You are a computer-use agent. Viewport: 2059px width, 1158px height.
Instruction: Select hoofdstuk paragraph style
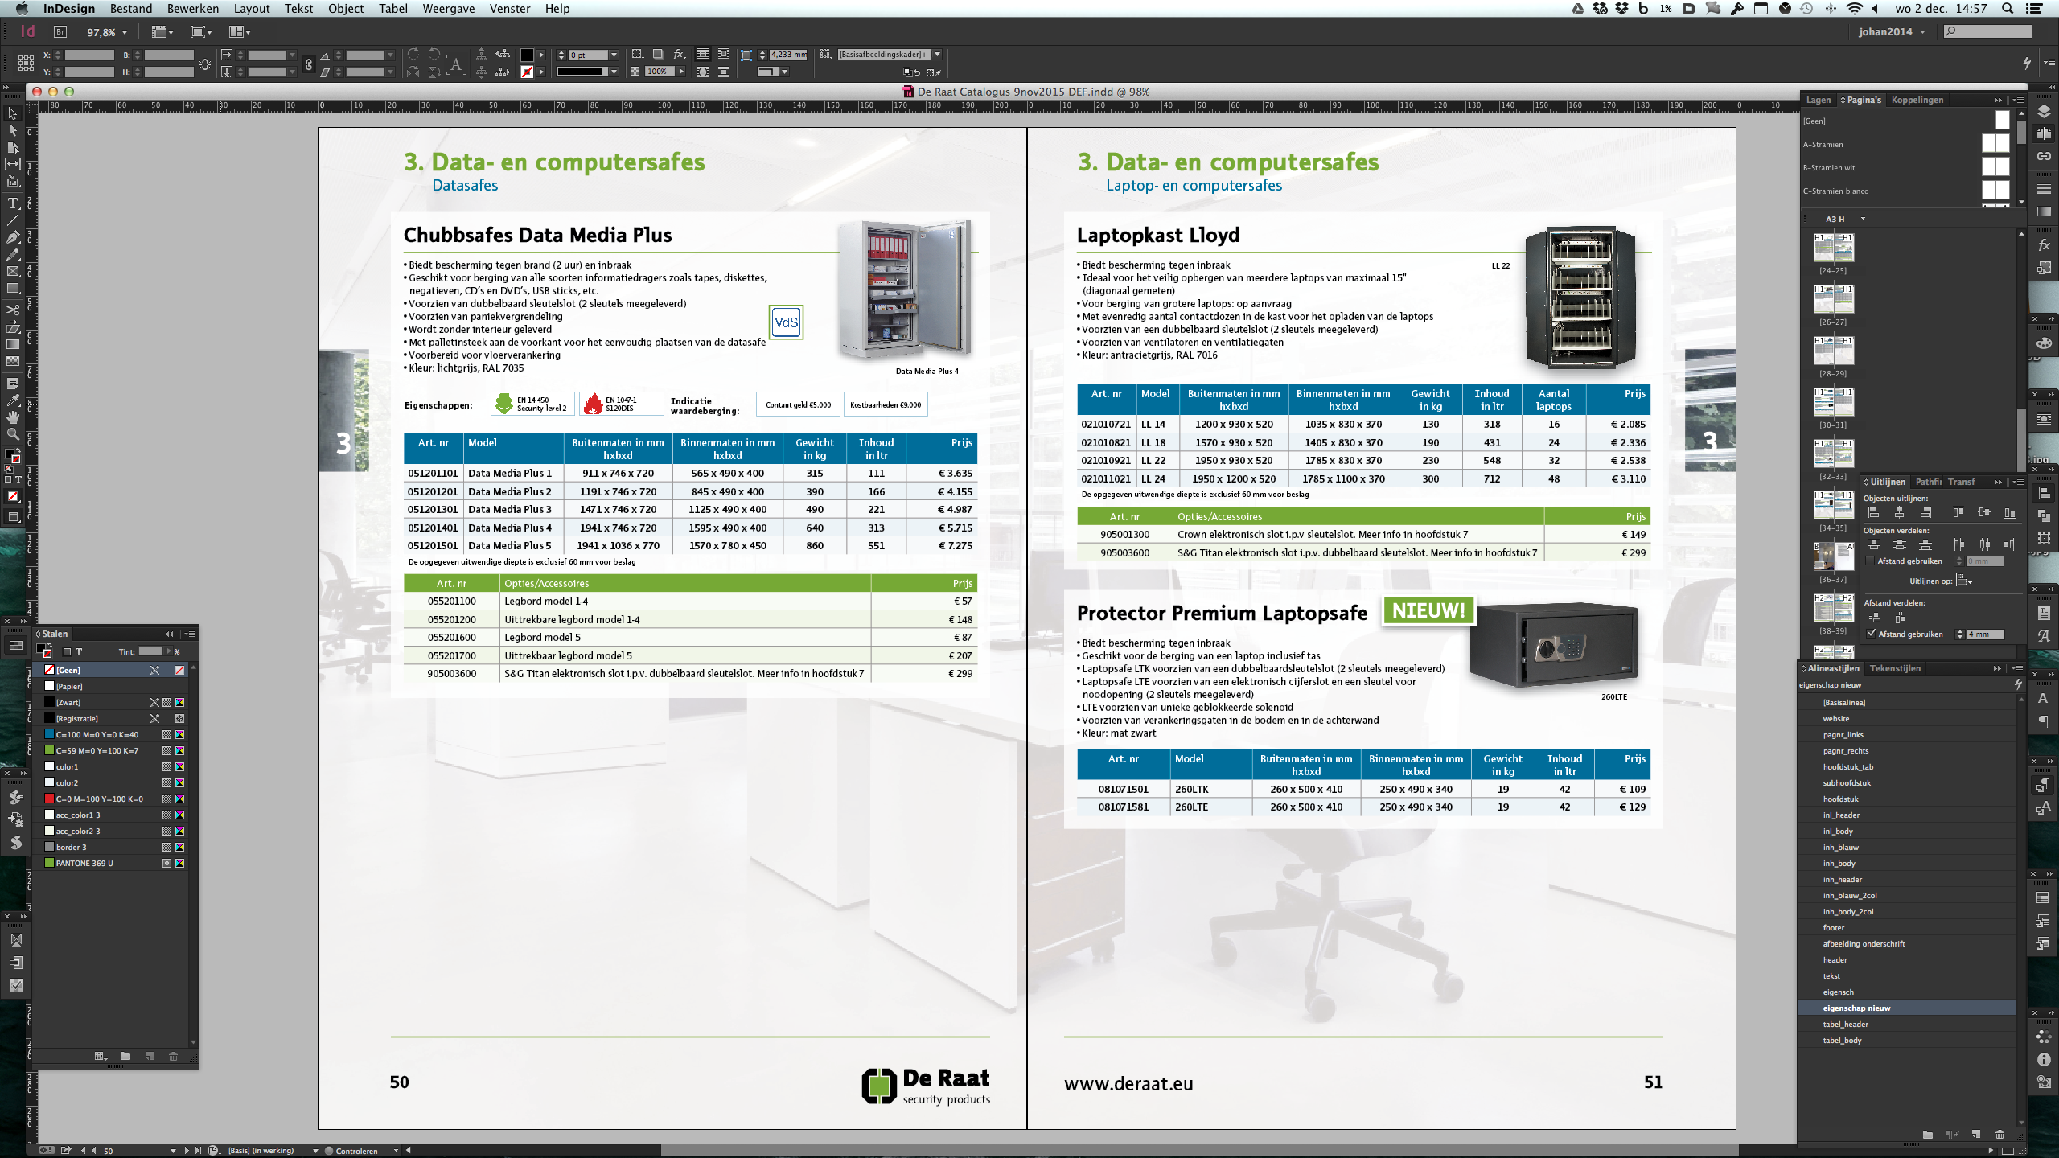[x=1906, y=799]
